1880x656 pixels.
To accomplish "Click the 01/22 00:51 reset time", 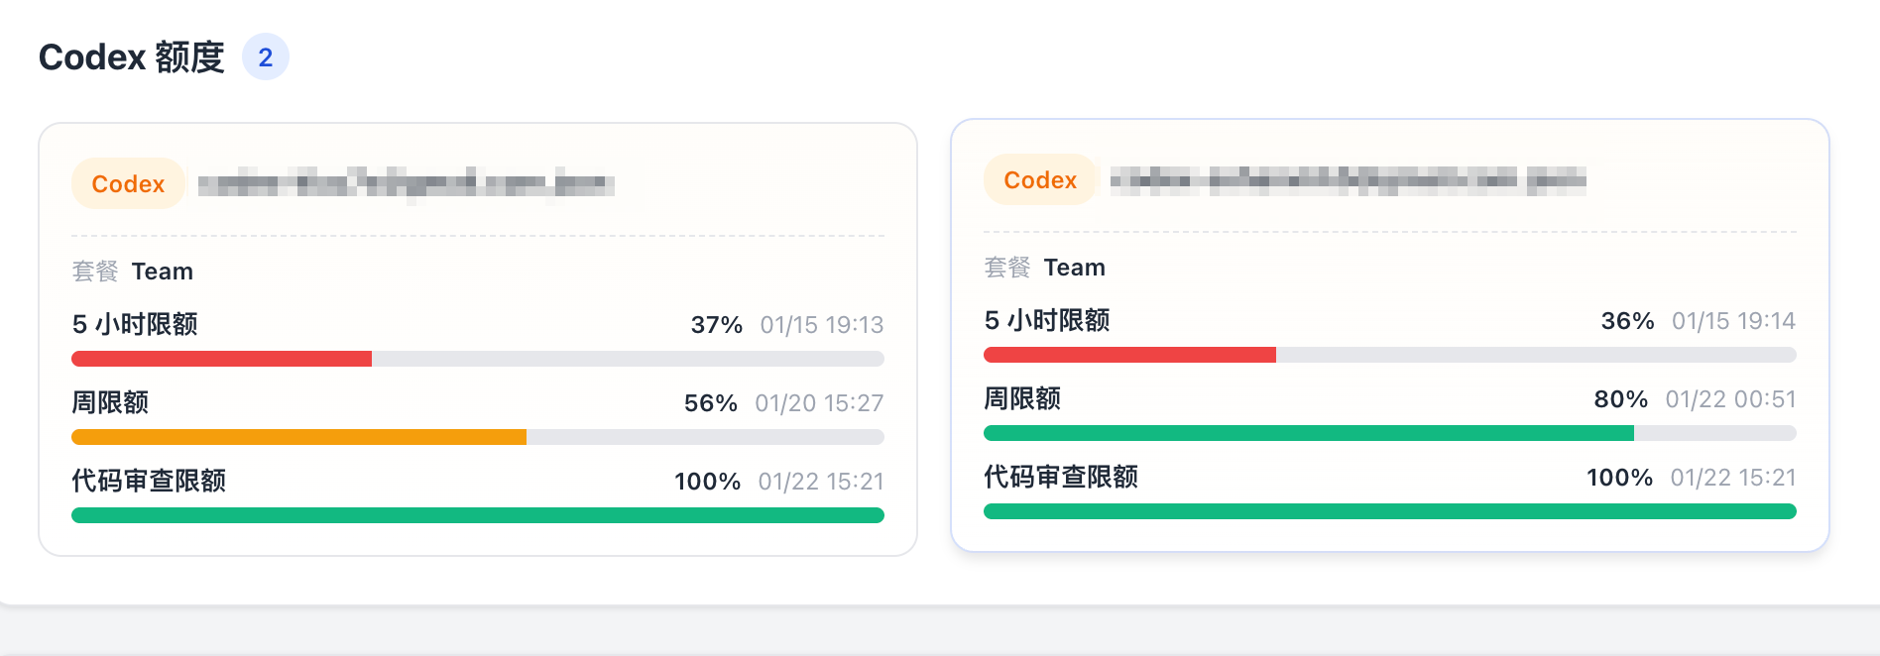I will coord(1730,399).
